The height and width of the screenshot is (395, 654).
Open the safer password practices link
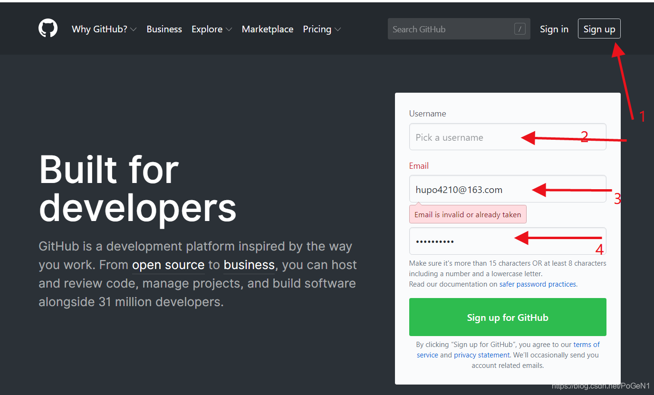(538, 284)
